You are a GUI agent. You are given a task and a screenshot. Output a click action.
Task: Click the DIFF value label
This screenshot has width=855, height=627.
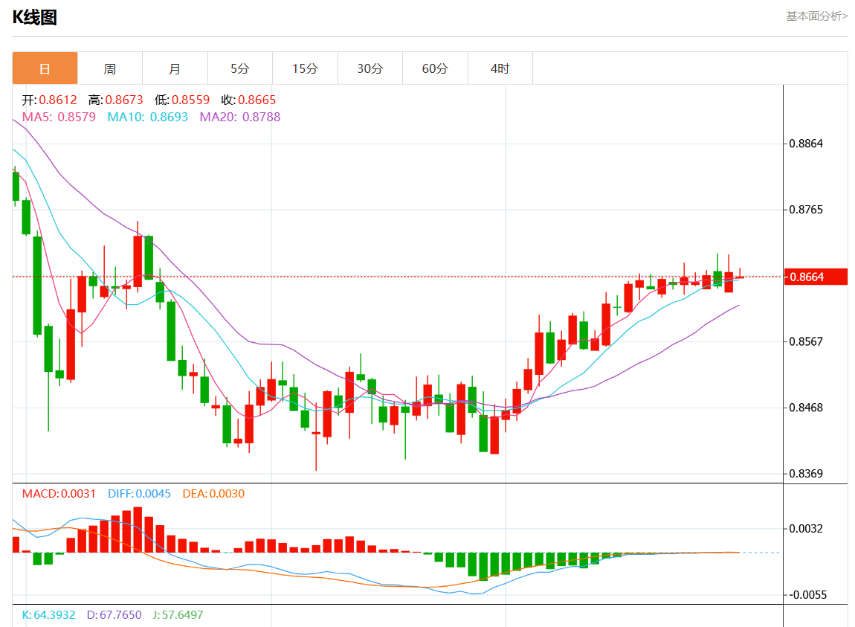click(x=139, y=494)
